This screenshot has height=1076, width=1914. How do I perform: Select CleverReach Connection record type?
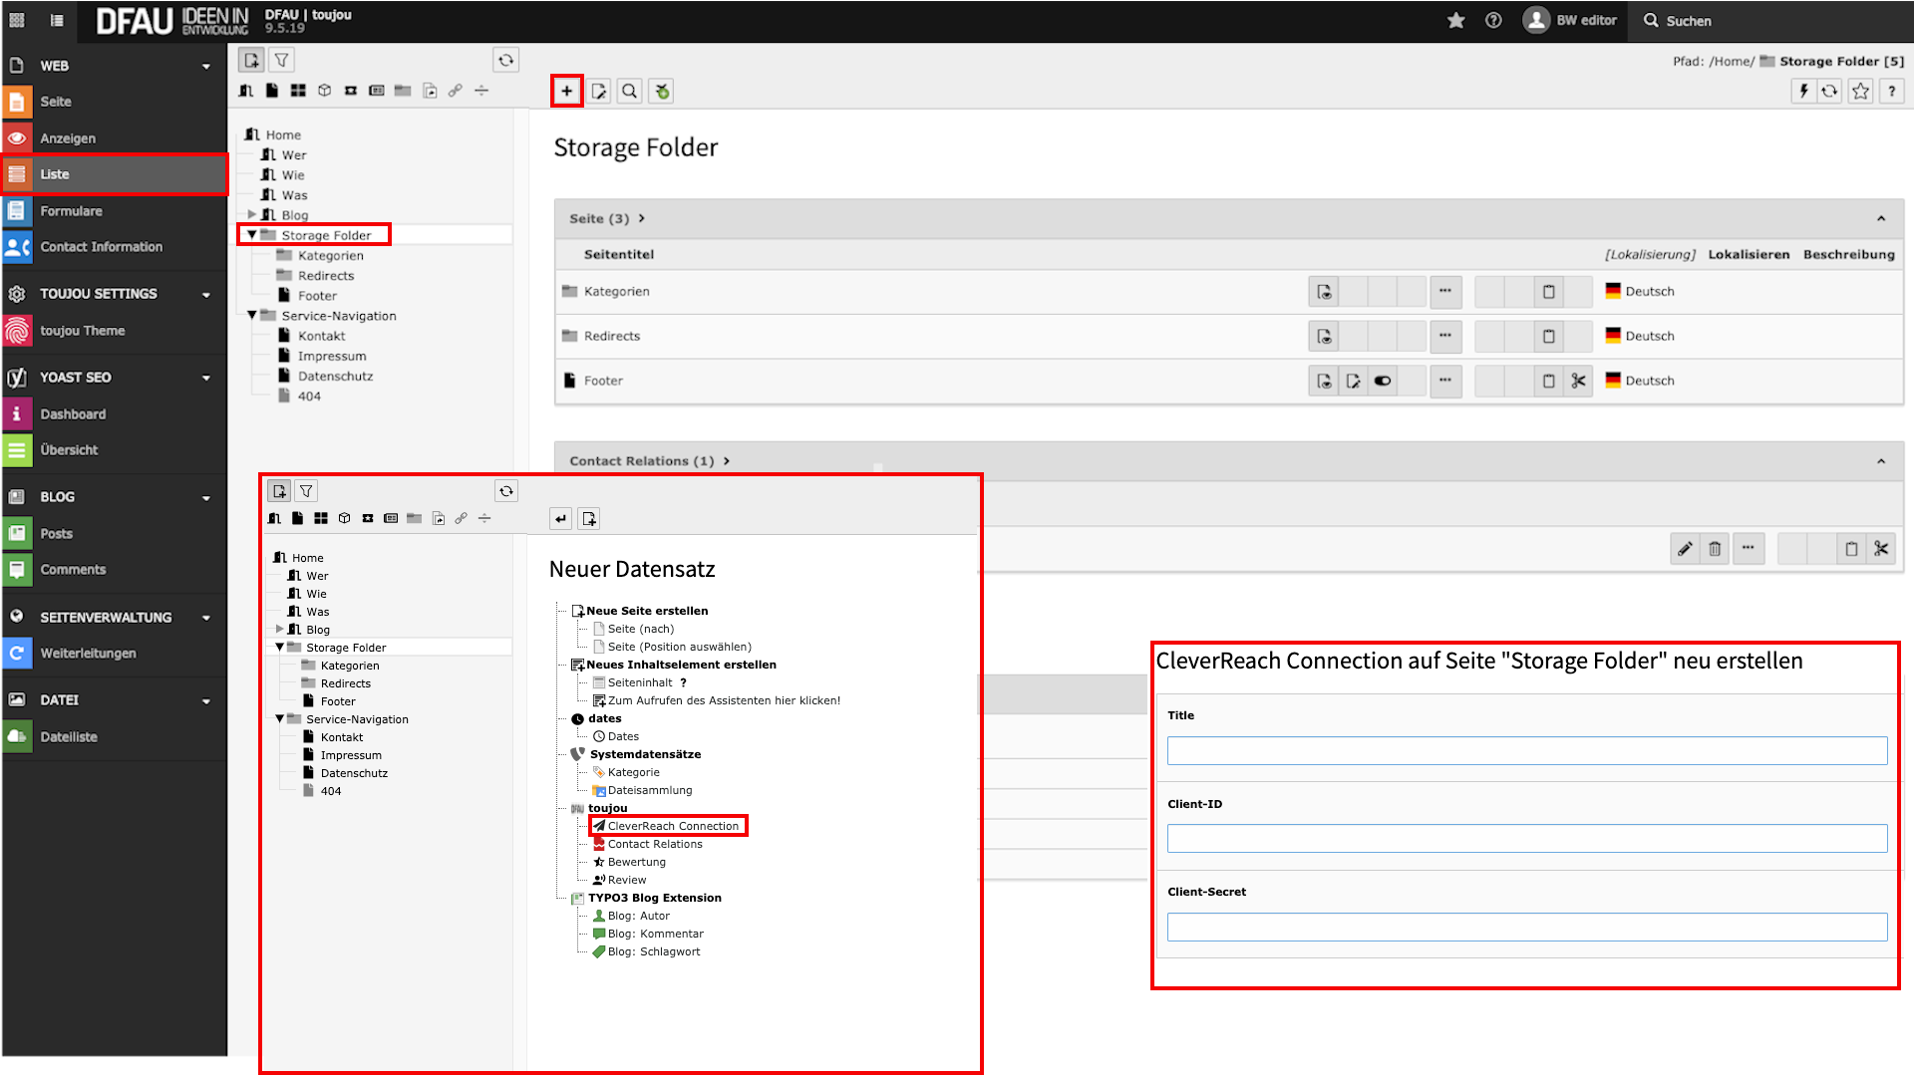pos(673,826)
